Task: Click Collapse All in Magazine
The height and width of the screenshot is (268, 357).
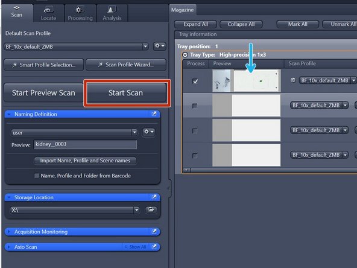Action: (x=241, y=24)
